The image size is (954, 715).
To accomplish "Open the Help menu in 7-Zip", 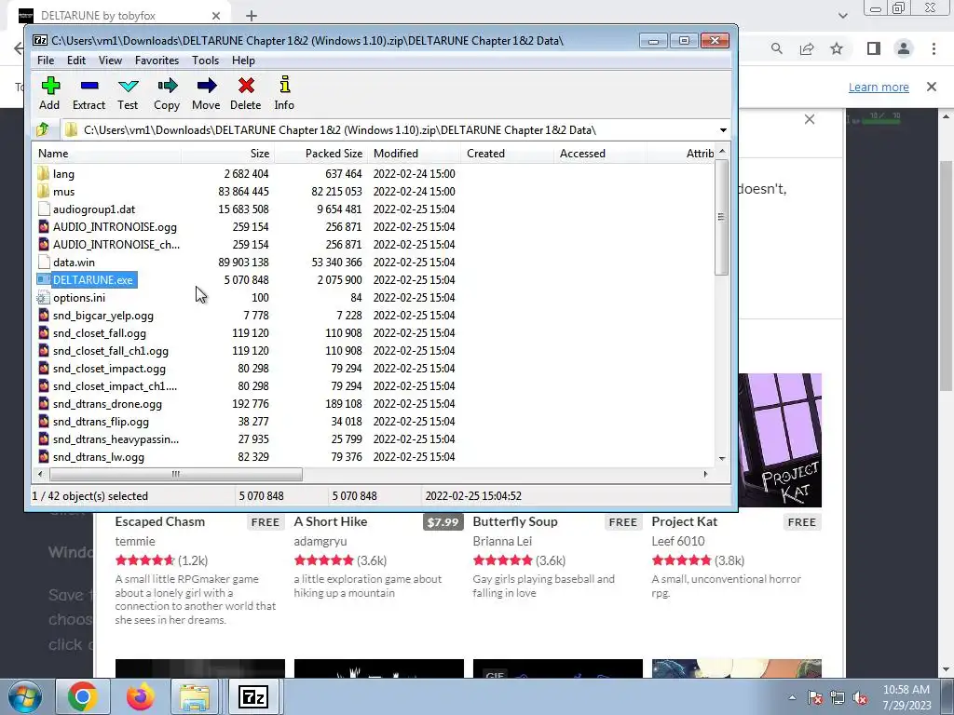I will 243,61.
